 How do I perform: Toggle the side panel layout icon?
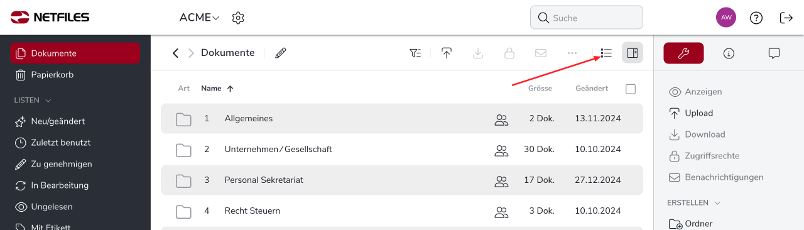(633, 53)
